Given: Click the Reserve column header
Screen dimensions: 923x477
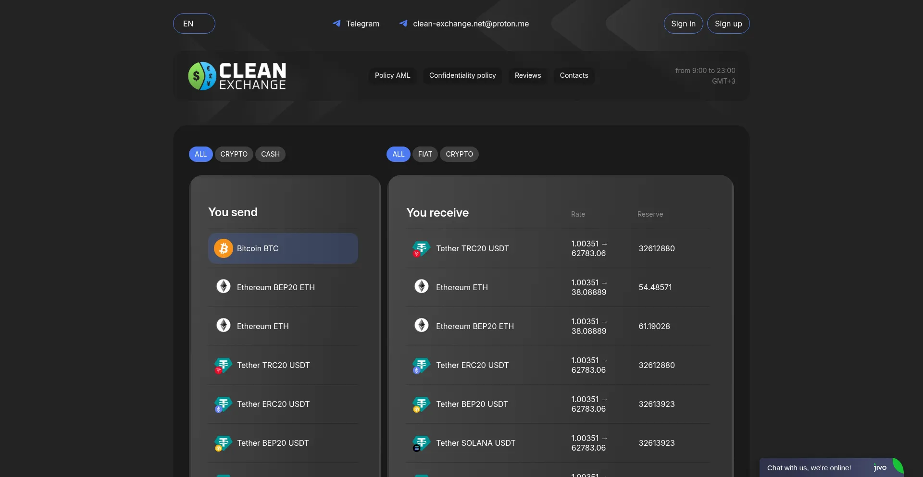Looking at the screenshot, I should point(650,214).
